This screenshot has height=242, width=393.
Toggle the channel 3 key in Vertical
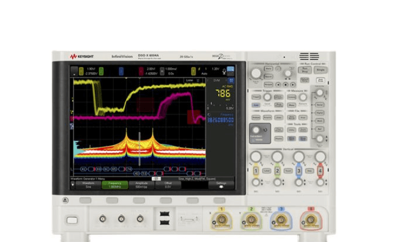(x=299, y=171)
